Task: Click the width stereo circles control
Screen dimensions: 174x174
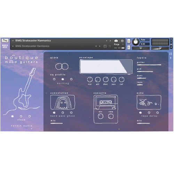Action: (62, 66)
